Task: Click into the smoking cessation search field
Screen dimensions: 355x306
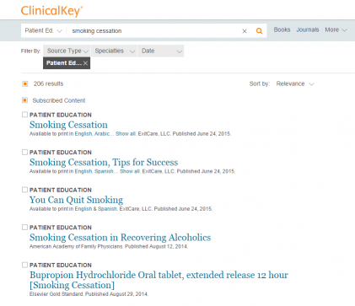Action: coord(153,31)
